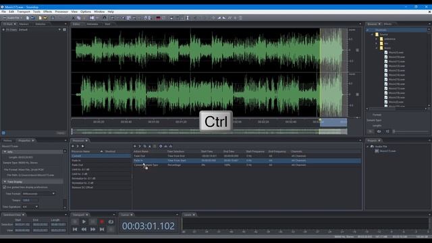432x243 pixels.
Task: Select the Fade Out action row
Action: pyautogui.click(x=247, y=156)
